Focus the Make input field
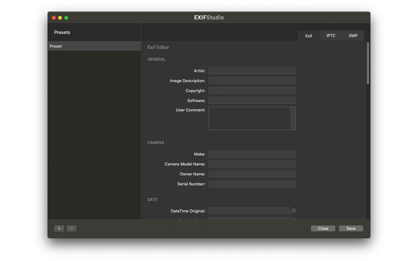The width and height of the screenshot is (418, 261). 252,154
